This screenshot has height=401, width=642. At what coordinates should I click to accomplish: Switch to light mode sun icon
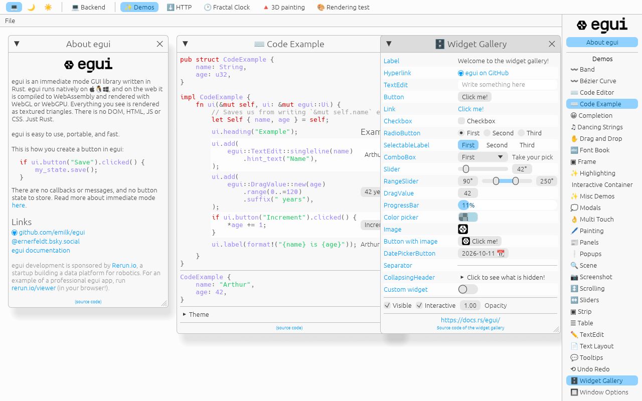pyautogui.click(x=48, y=7)
